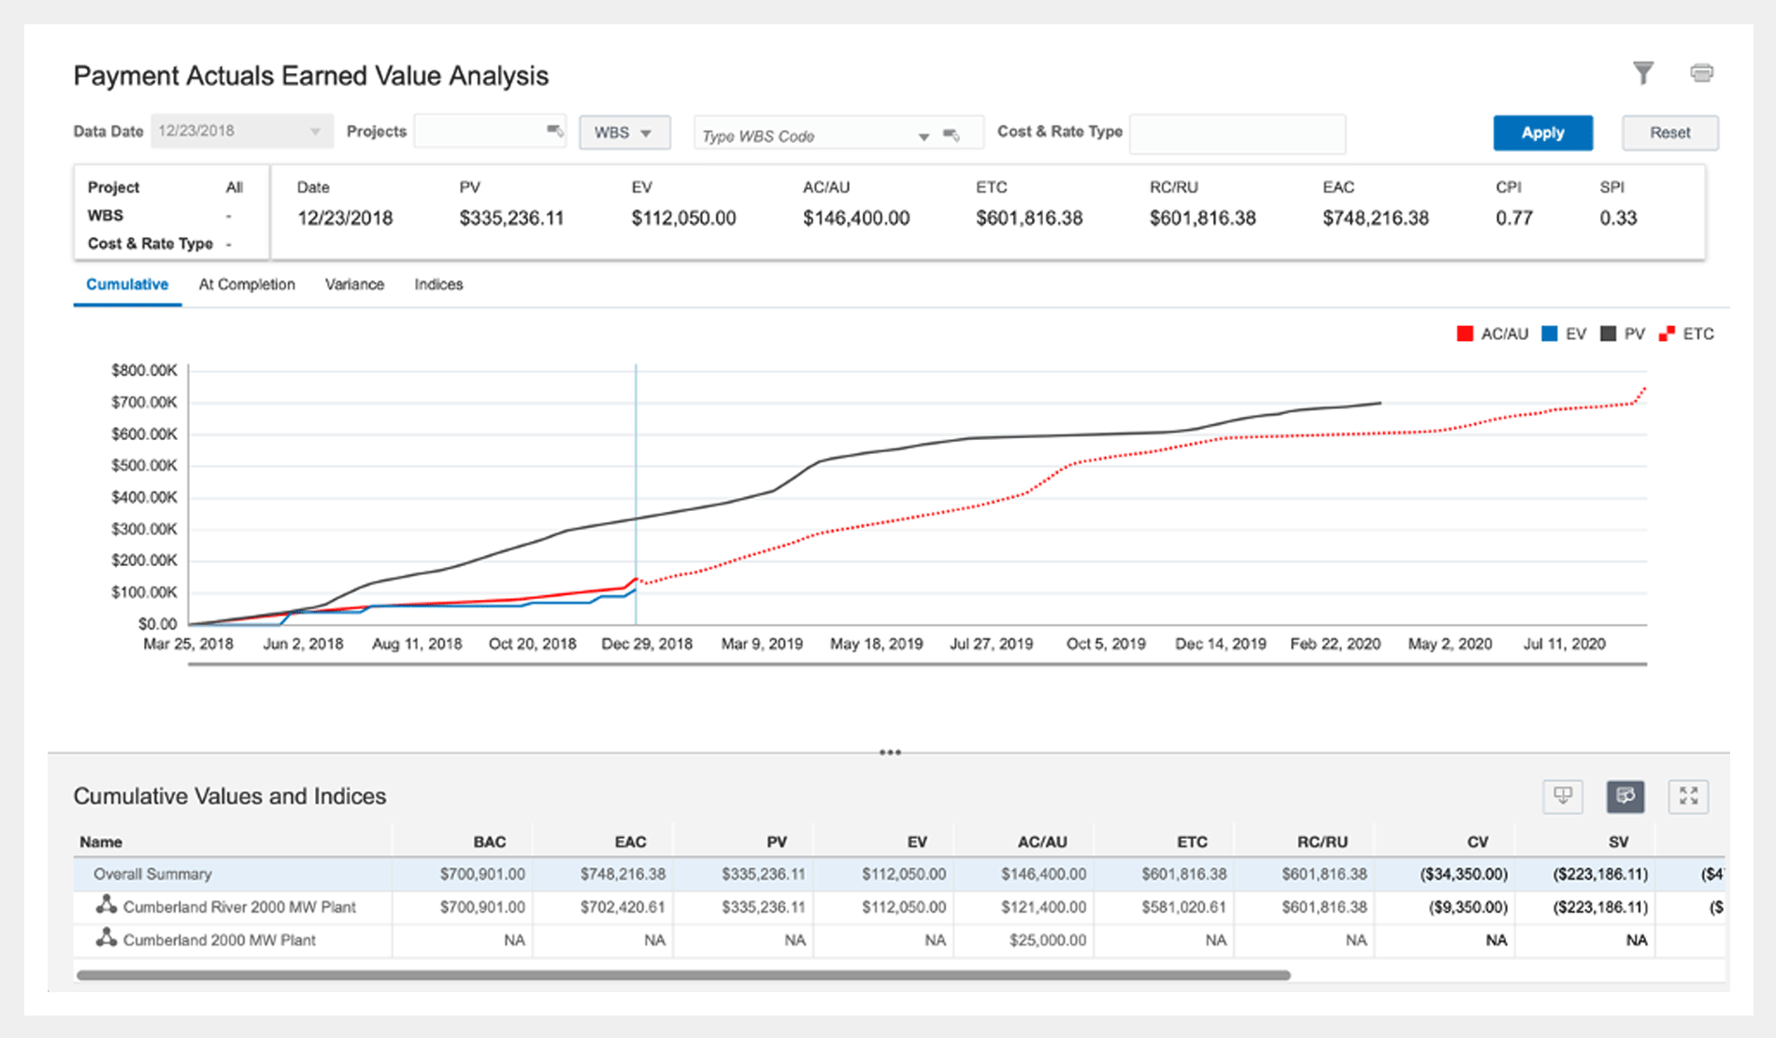Expand the table to full screen
1776x1038 pixels.
tap(1688, 796)
